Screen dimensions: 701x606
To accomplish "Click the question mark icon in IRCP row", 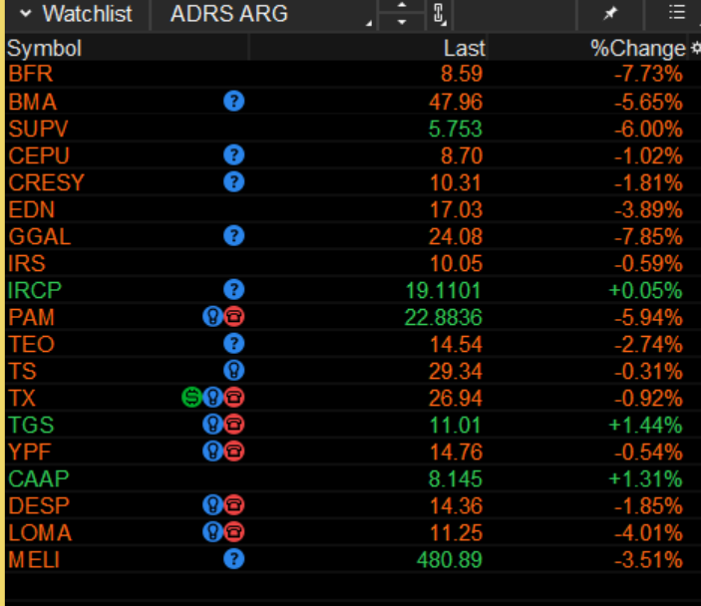I will (x=233, y=290).
